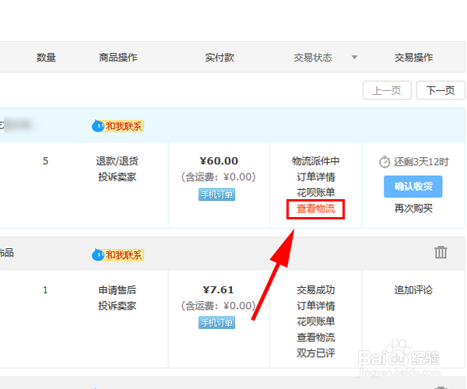Image resolution: width=467 pixels, height=389 pixels.
Task: Click 再次购买 to buy again
Action: click(x=413, y=209)
